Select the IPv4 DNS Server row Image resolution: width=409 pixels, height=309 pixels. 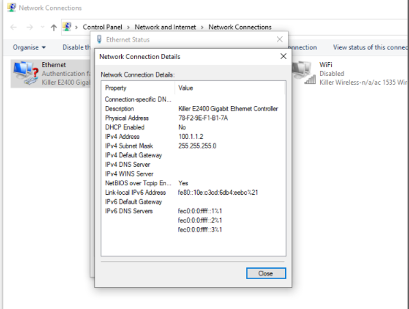click(x=193, y=164)
